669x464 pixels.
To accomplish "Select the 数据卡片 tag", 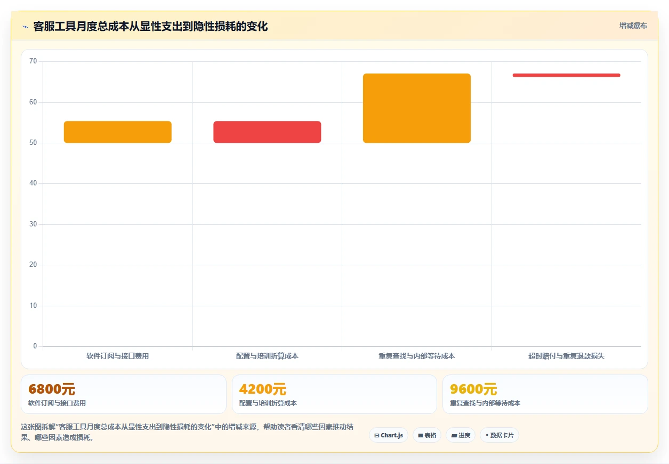I will click(499, 435).
